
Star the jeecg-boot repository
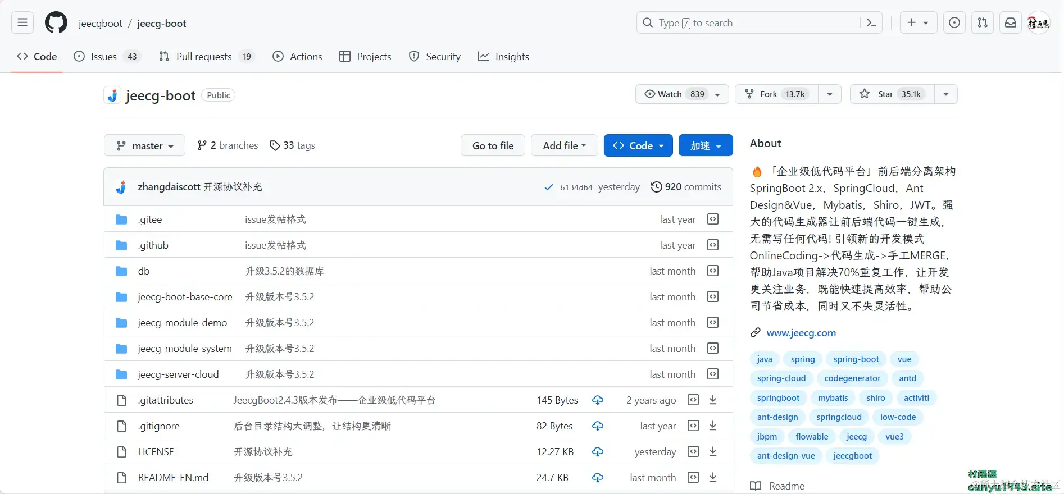click(x=892, y=94)
